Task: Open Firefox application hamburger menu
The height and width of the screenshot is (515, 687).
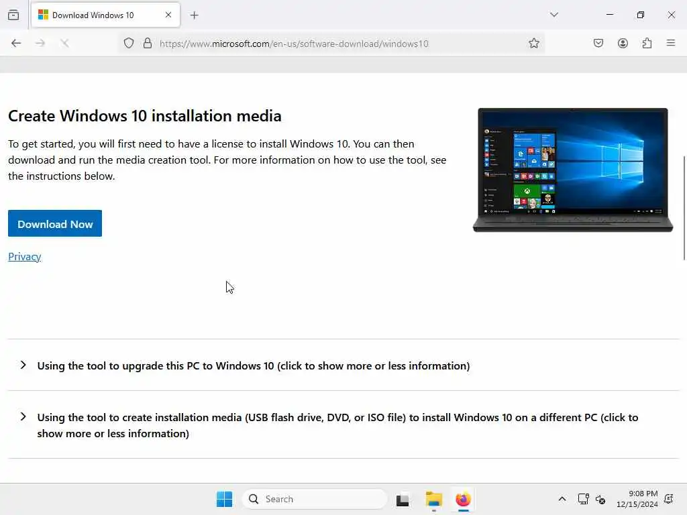Action: tap(671, 43)
